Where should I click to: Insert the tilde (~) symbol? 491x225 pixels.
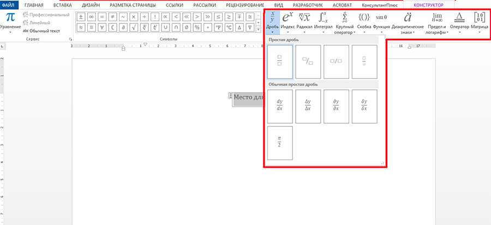click(x=123, y=17)
